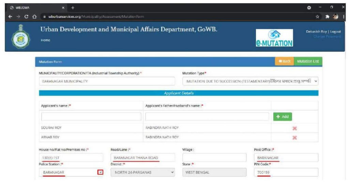Image resolution: width=349 pixels, height=182 pixels.
Task: Open the browser extensions puzzle icon
Action: (x=327, y=16)
